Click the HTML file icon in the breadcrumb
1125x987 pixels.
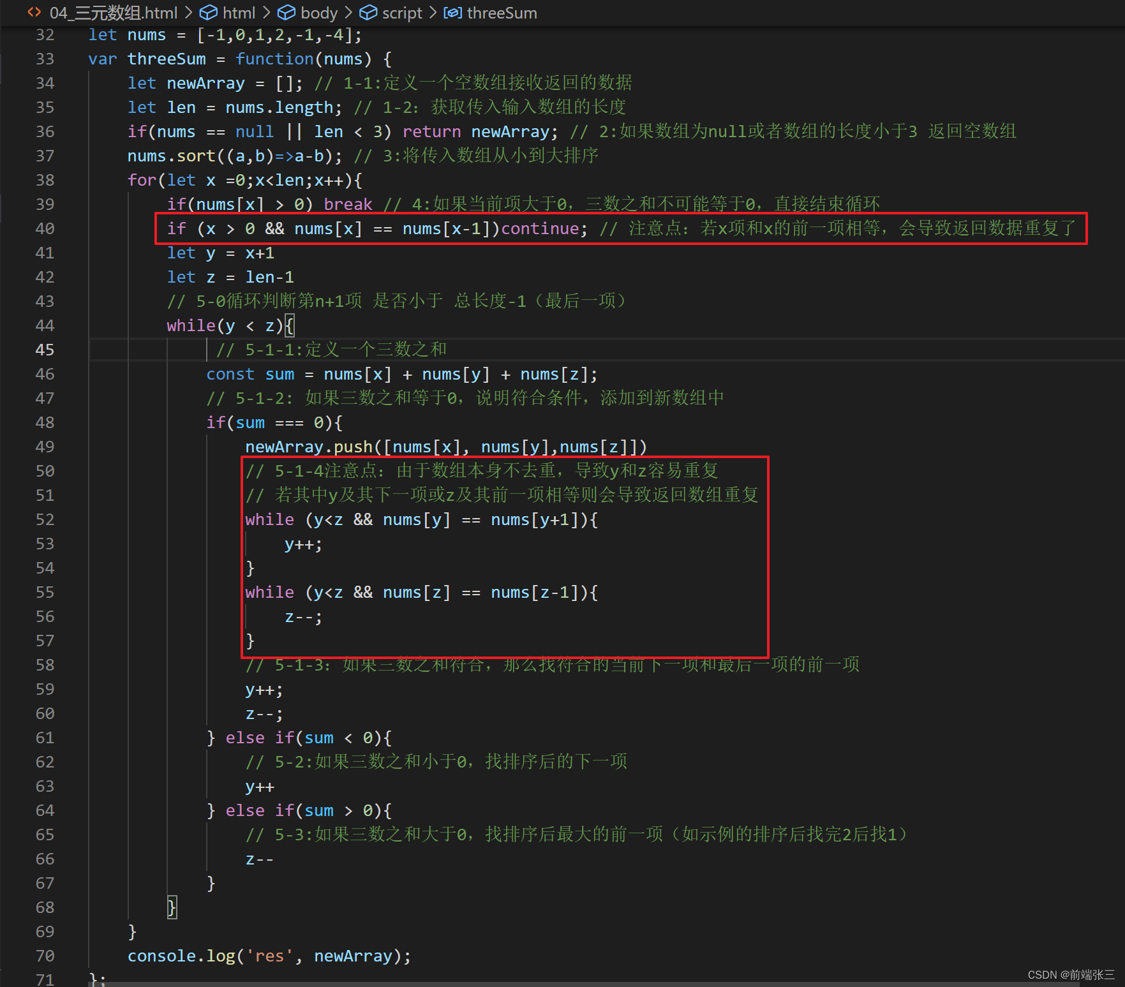(34, 12)
